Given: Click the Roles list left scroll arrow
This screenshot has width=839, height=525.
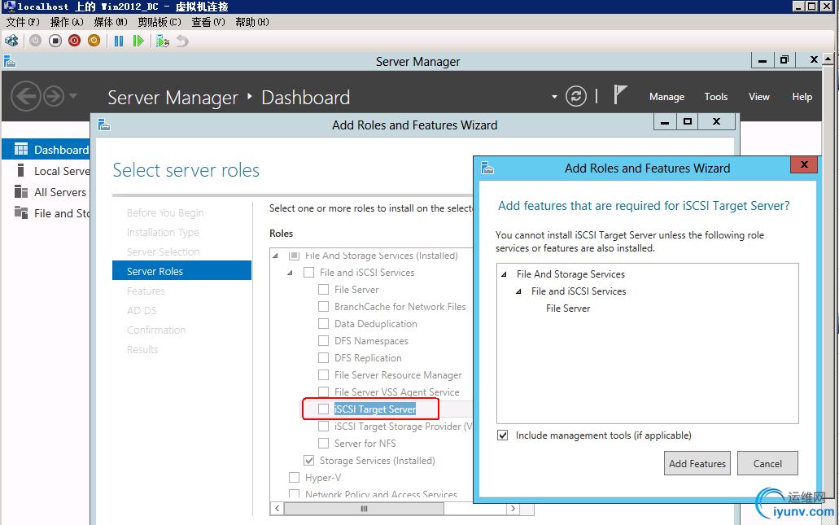Looking at the screenshot, I should (277, 509).
